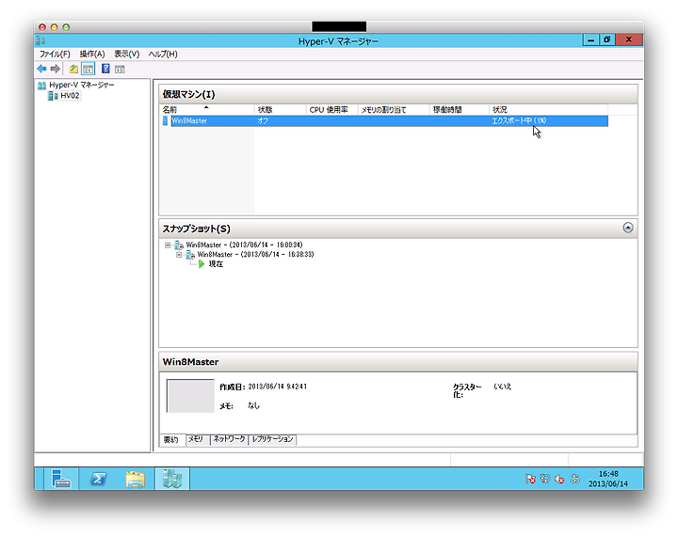This screenshot has width=678, height=537.
Task: Sort by 名前 column header
Action: click(x=206, y=110)
